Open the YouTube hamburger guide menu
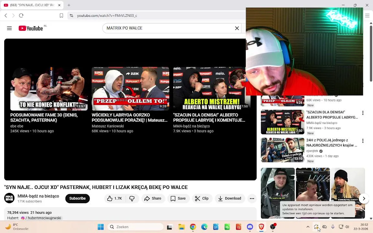The width and height of the screenshot is (373, 233). pos(9,28)
